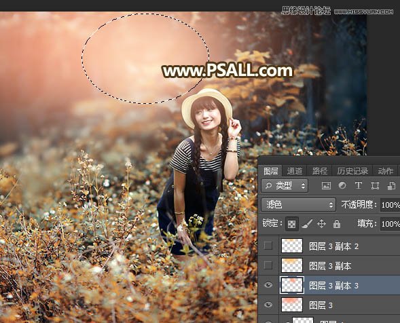This screenshot has width=400, height=323.
Task: Select thumbnail of 图层 3 副本
Action: (x=292, y=265)
